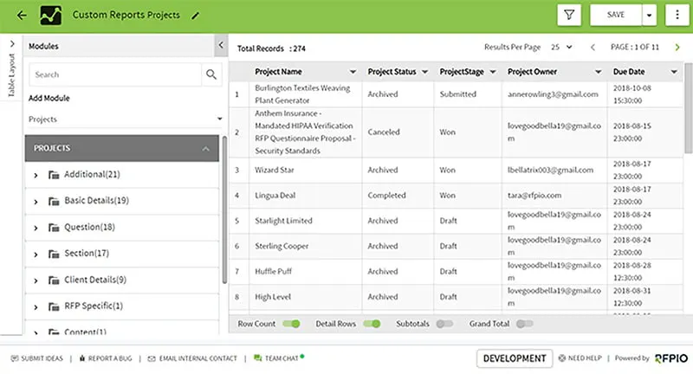693x374 pixels.
Task: Expand the Client Details(9) tree node
Action: coord(36,280)
